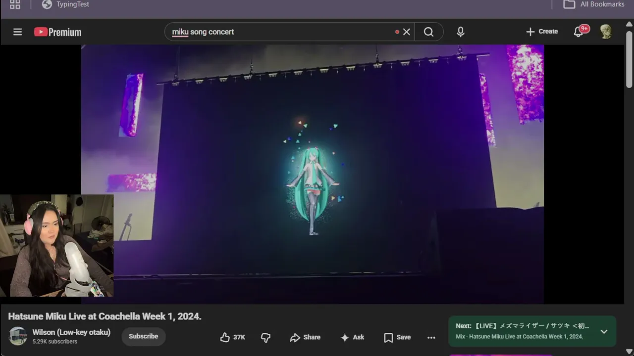Screen dimensions: 634x356
Task: Open the browser apps grid icon
Action: (15, 4)
